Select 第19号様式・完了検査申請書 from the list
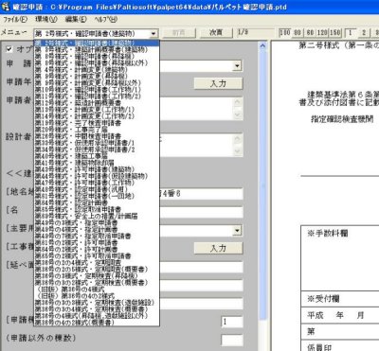Image resolution: width=379 pixels, height=351 pixels. 78,123
